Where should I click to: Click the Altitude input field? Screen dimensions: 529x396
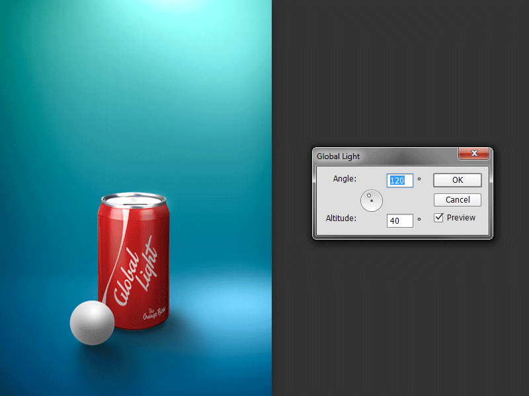[399, 220]
